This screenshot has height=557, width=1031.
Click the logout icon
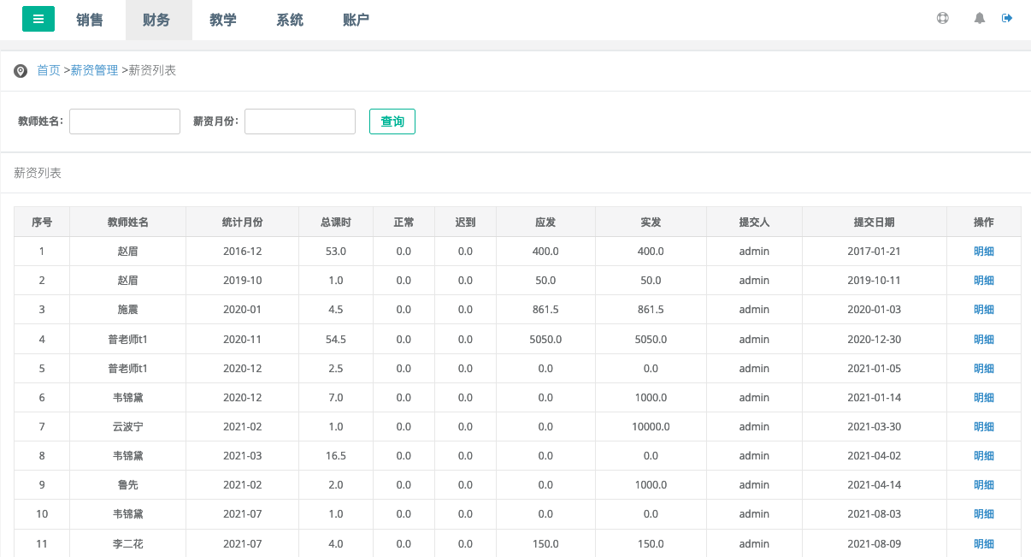[1007, 18]
